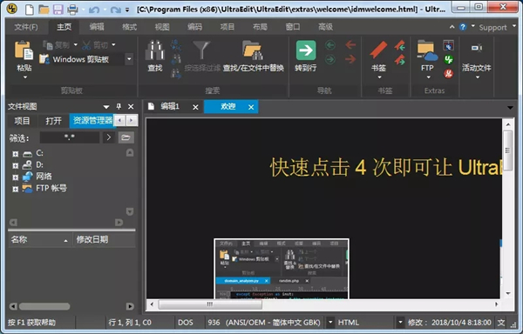Image resolution: width=523 pixels, height=334 pixels.
Task: Expand the 网络 tree node
Action: click(x=16, y=177)
